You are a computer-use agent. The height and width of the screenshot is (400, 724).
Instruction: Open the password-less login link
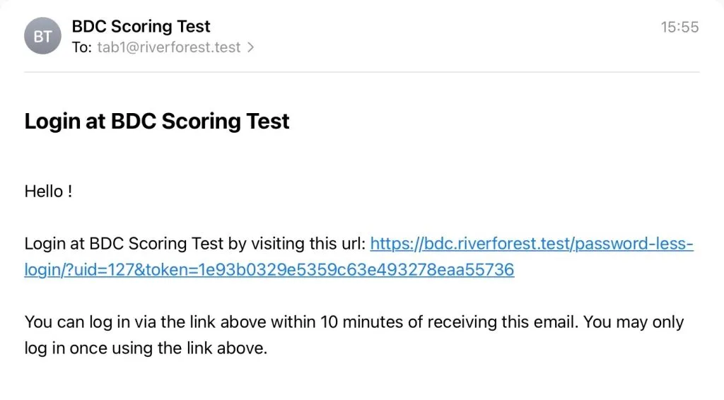[x=531, y=244]
